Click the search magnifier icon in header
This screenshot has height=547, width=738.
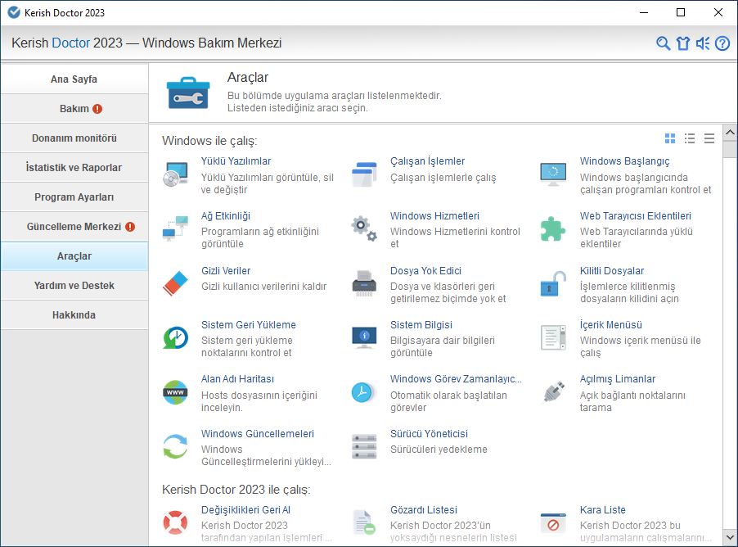point(663,43)
